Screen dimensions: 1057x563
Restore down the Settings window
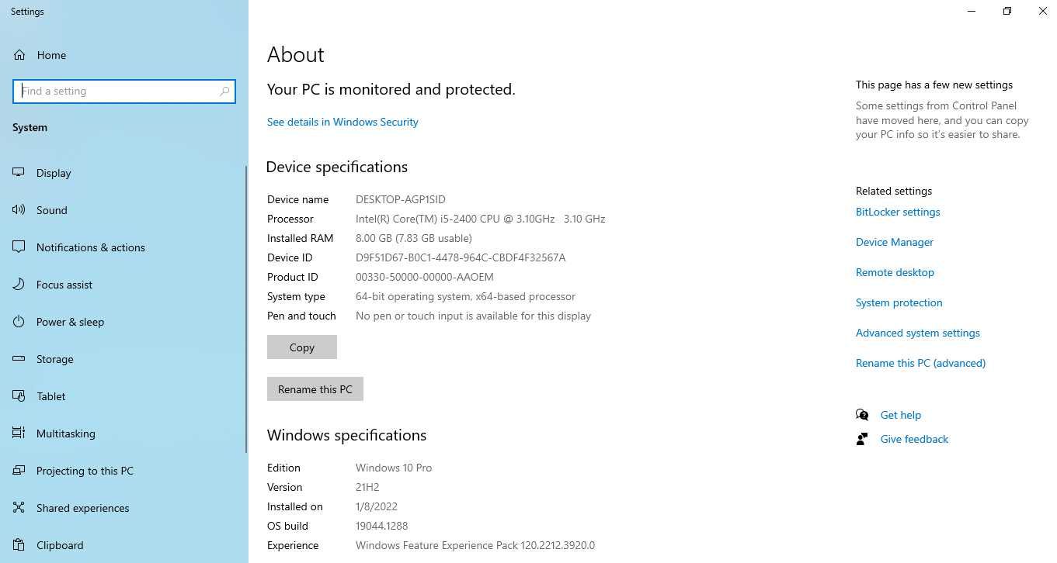tap(1007, 12)
